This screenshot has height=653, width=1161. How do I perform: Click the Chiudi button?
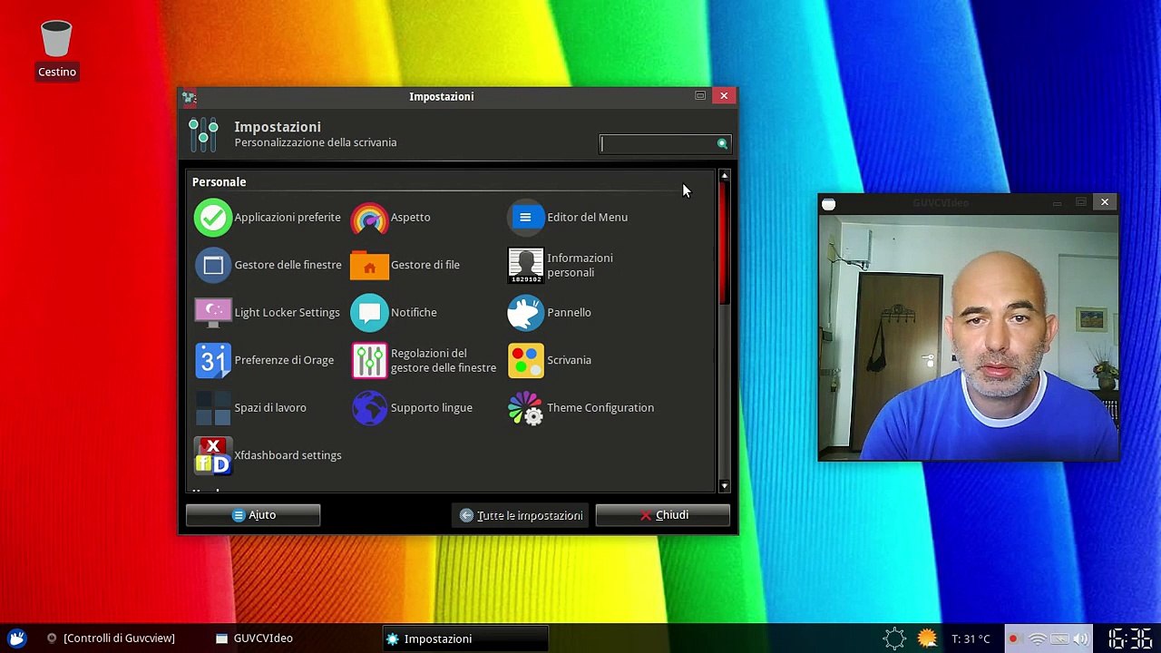pos(663,515)
